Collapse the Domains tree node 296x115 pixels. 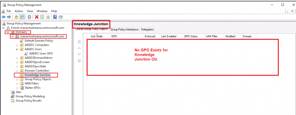point(8,32)
